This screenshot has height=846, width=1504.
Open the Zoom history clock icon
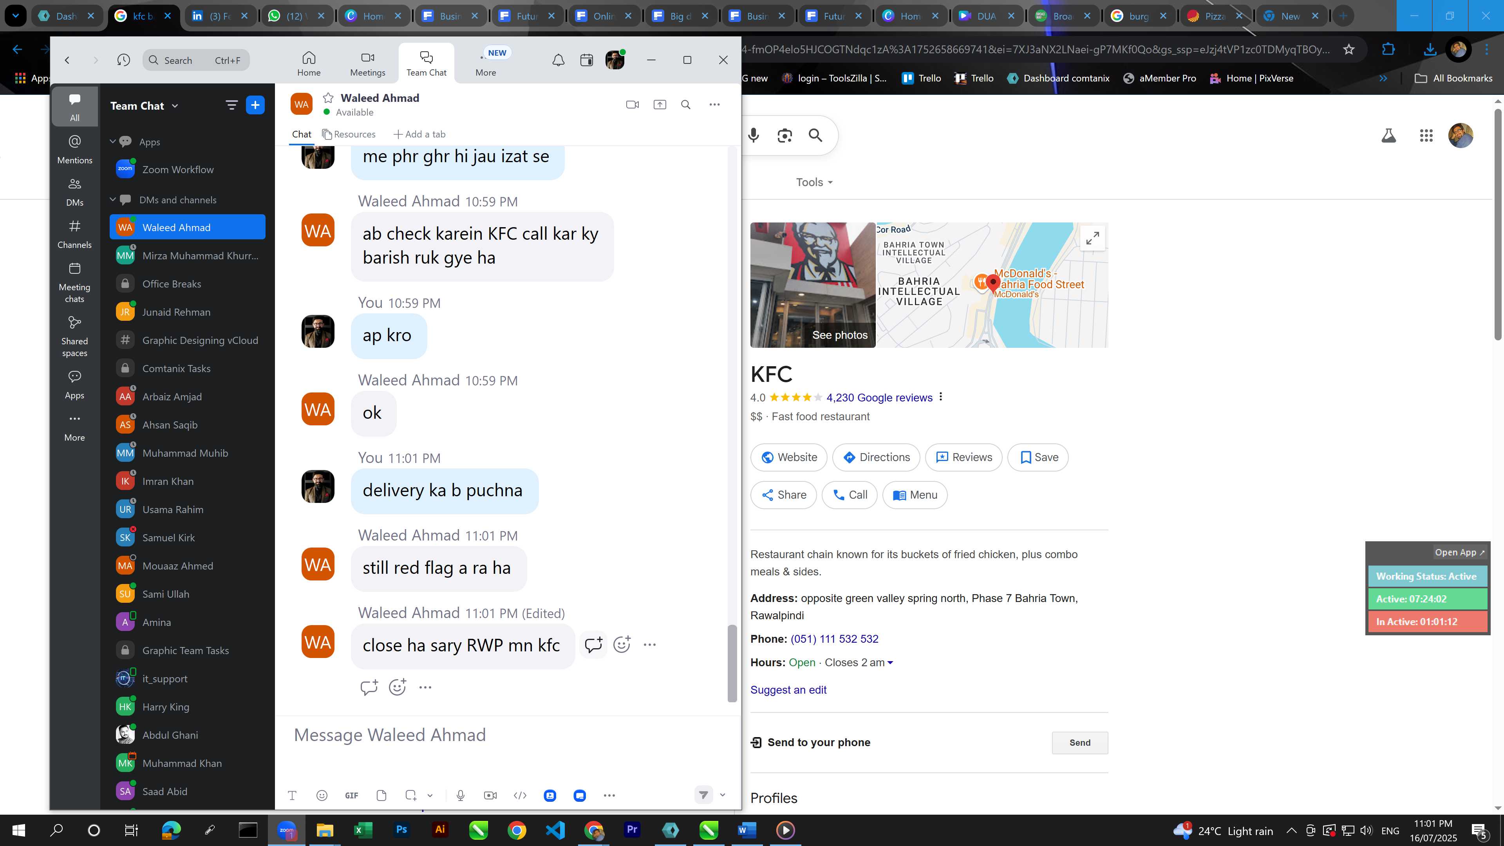coord(123,60)
